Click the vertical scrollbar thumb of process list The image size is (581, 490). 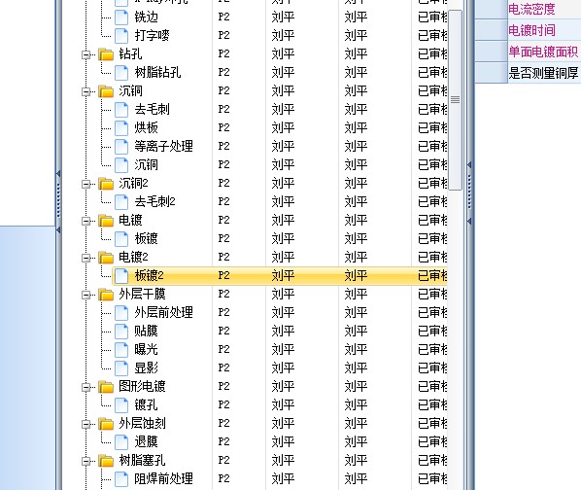click(x=456, y=100)
